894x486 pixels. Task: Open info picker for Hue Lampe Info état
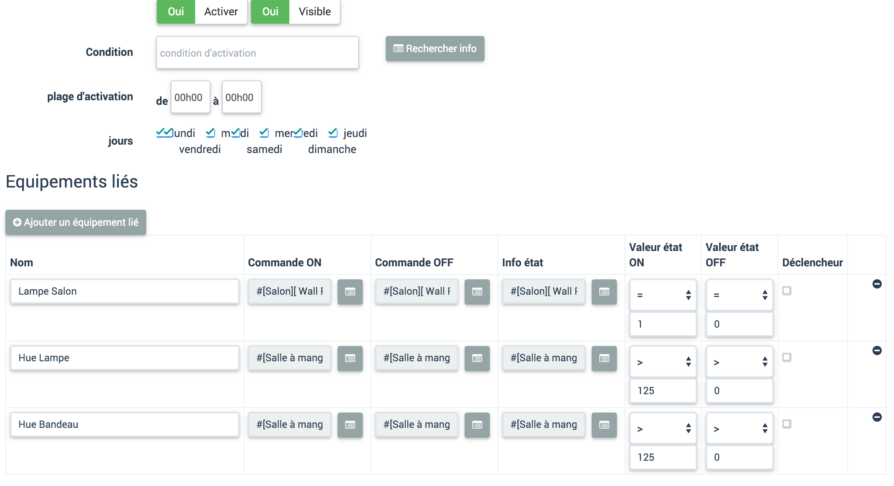pyautogui.click(x=604, y=359)
